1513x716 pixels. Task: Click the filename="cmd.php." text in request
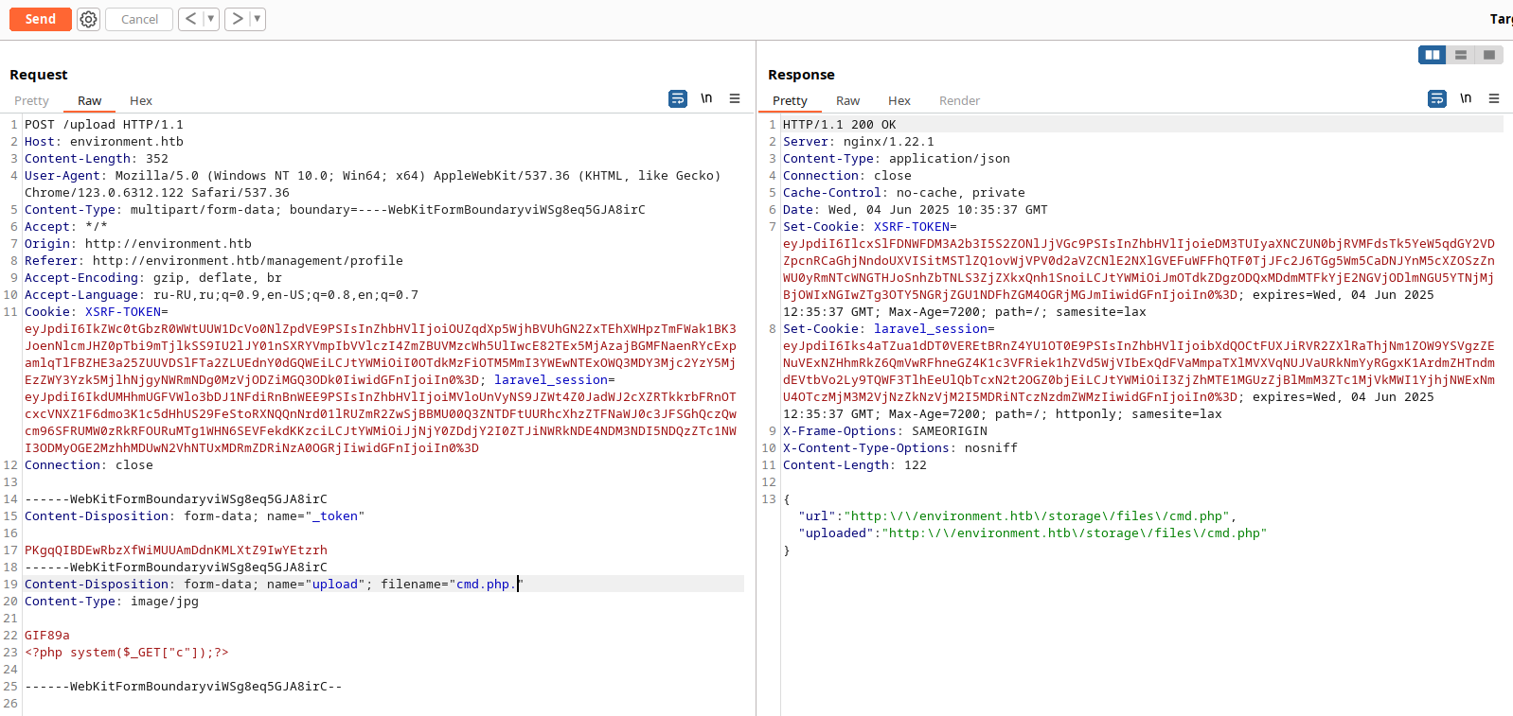click(x=452, y=585)
